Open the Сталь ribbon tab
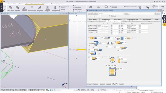The width and height of the screenshot is (166, 93). click(9, 4)
